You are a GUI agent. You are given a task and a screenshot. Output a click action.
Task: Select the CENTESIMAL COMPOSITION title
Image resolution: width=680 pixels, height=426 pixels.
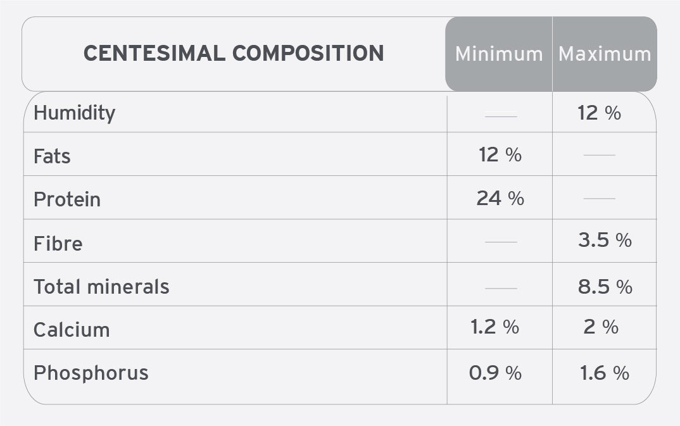pos(234,53)
